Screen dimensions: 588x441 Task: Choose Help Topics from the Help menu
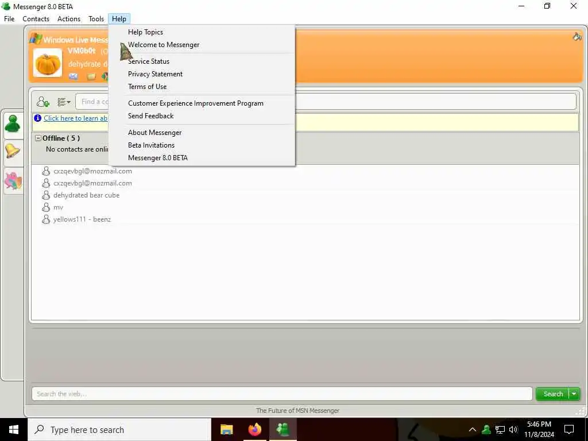[x=145, y=32]
